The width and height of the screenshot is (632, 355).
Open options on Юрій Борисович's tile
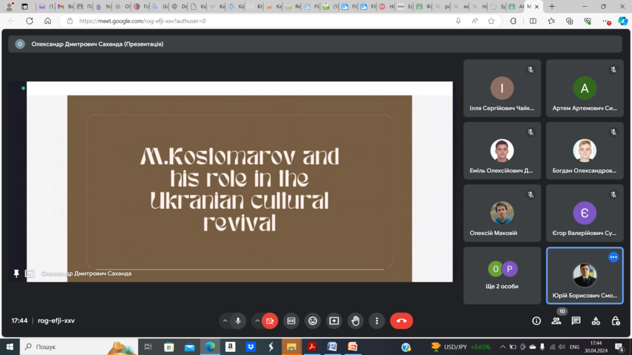click(x=613, y=257)
